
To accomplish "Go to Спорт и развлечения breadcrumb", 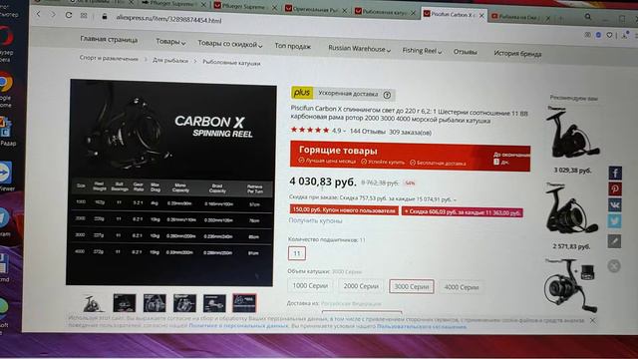I will click(109, 58).
